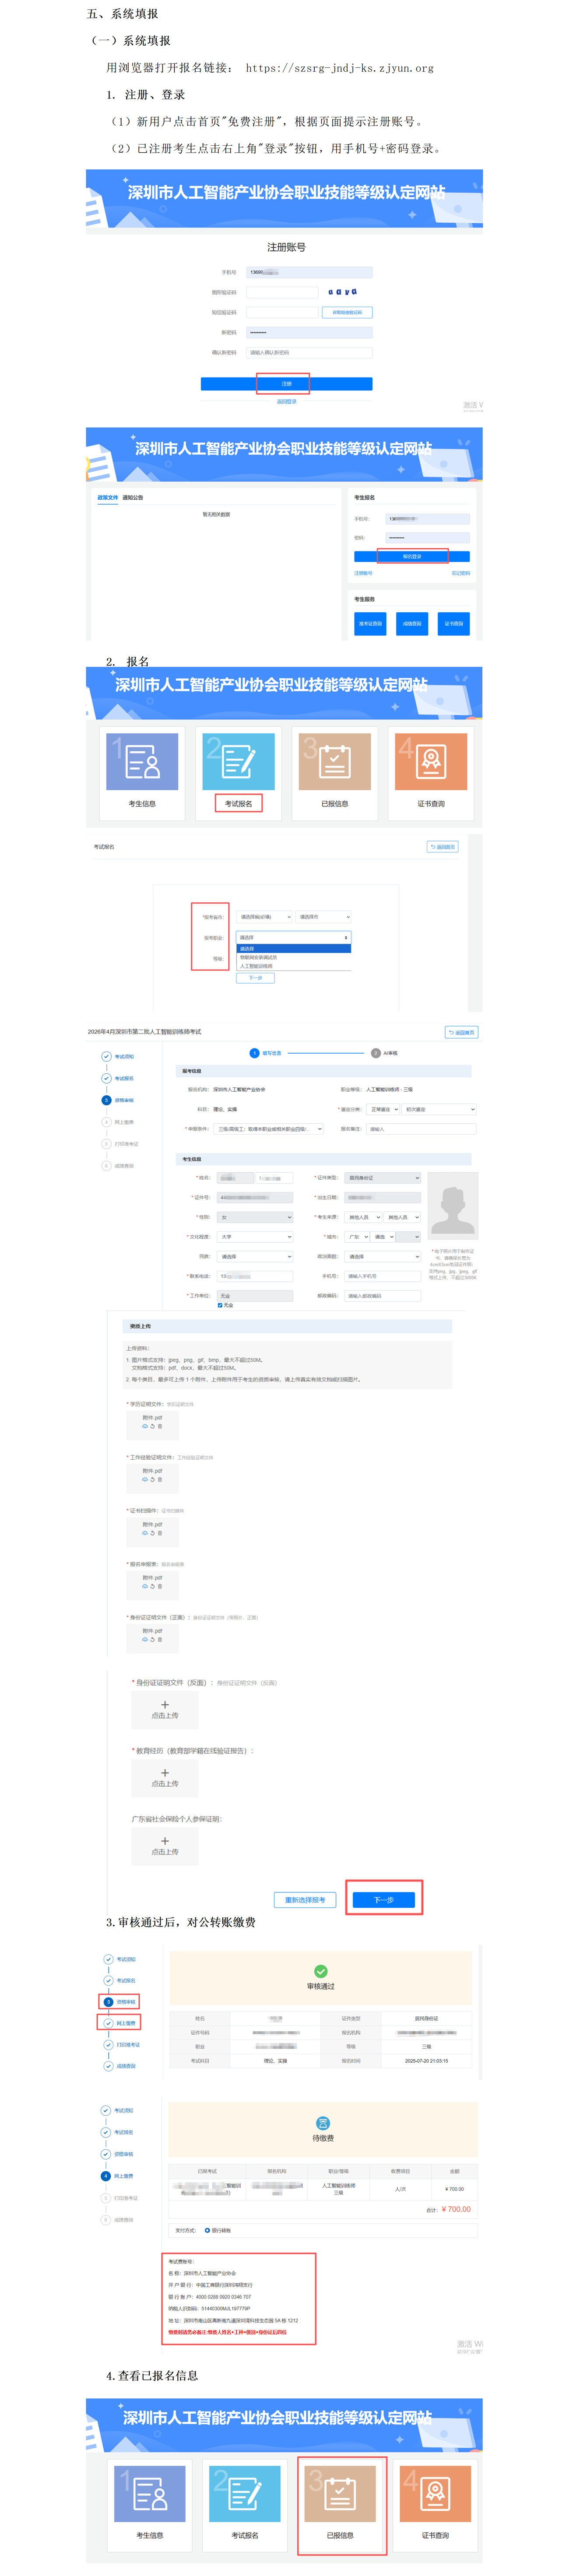Toggle the 无业 checkbox under 工作单位

click(x=220, y=1305)
